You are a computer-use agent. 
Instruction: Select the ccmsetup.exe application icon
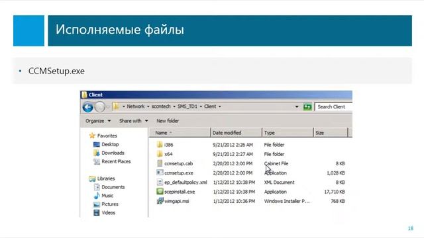160,173
